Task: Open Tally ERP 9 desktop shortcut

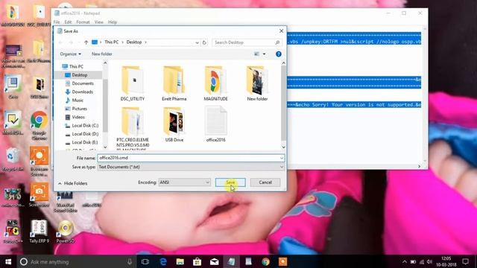Action: (x=39, y=231)
